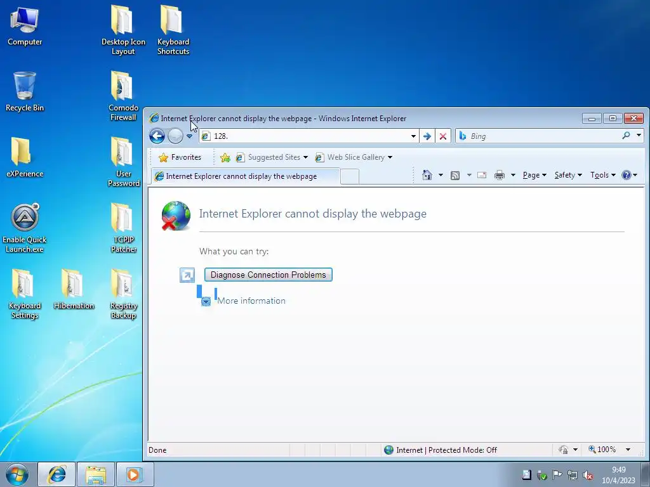Click the network tray icon
The width and height of the screenshot is (650, 487).
point(573,476)
